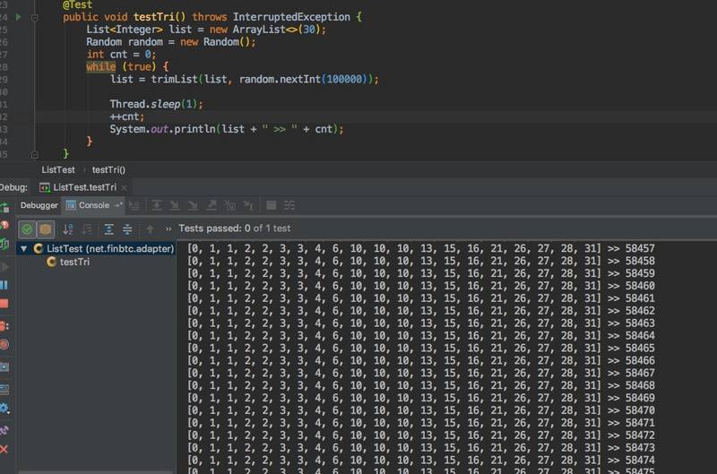
Task: Click Expand All in test tree toolbar
Action: [x=109, y=229]
